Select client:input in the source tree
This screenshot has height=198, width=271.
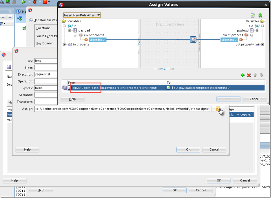tap(97, 40)
